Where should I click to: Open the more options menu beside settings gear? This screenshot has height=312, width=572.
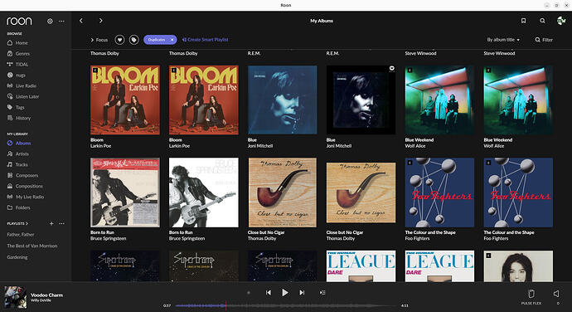tap(61, 22)
